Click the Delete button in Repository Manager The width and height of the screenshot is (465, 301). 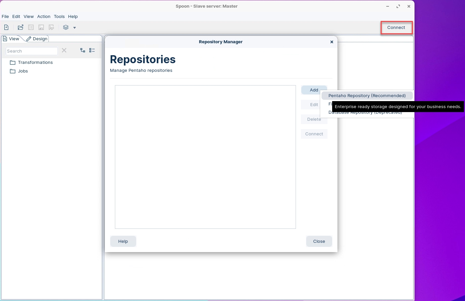314,119
